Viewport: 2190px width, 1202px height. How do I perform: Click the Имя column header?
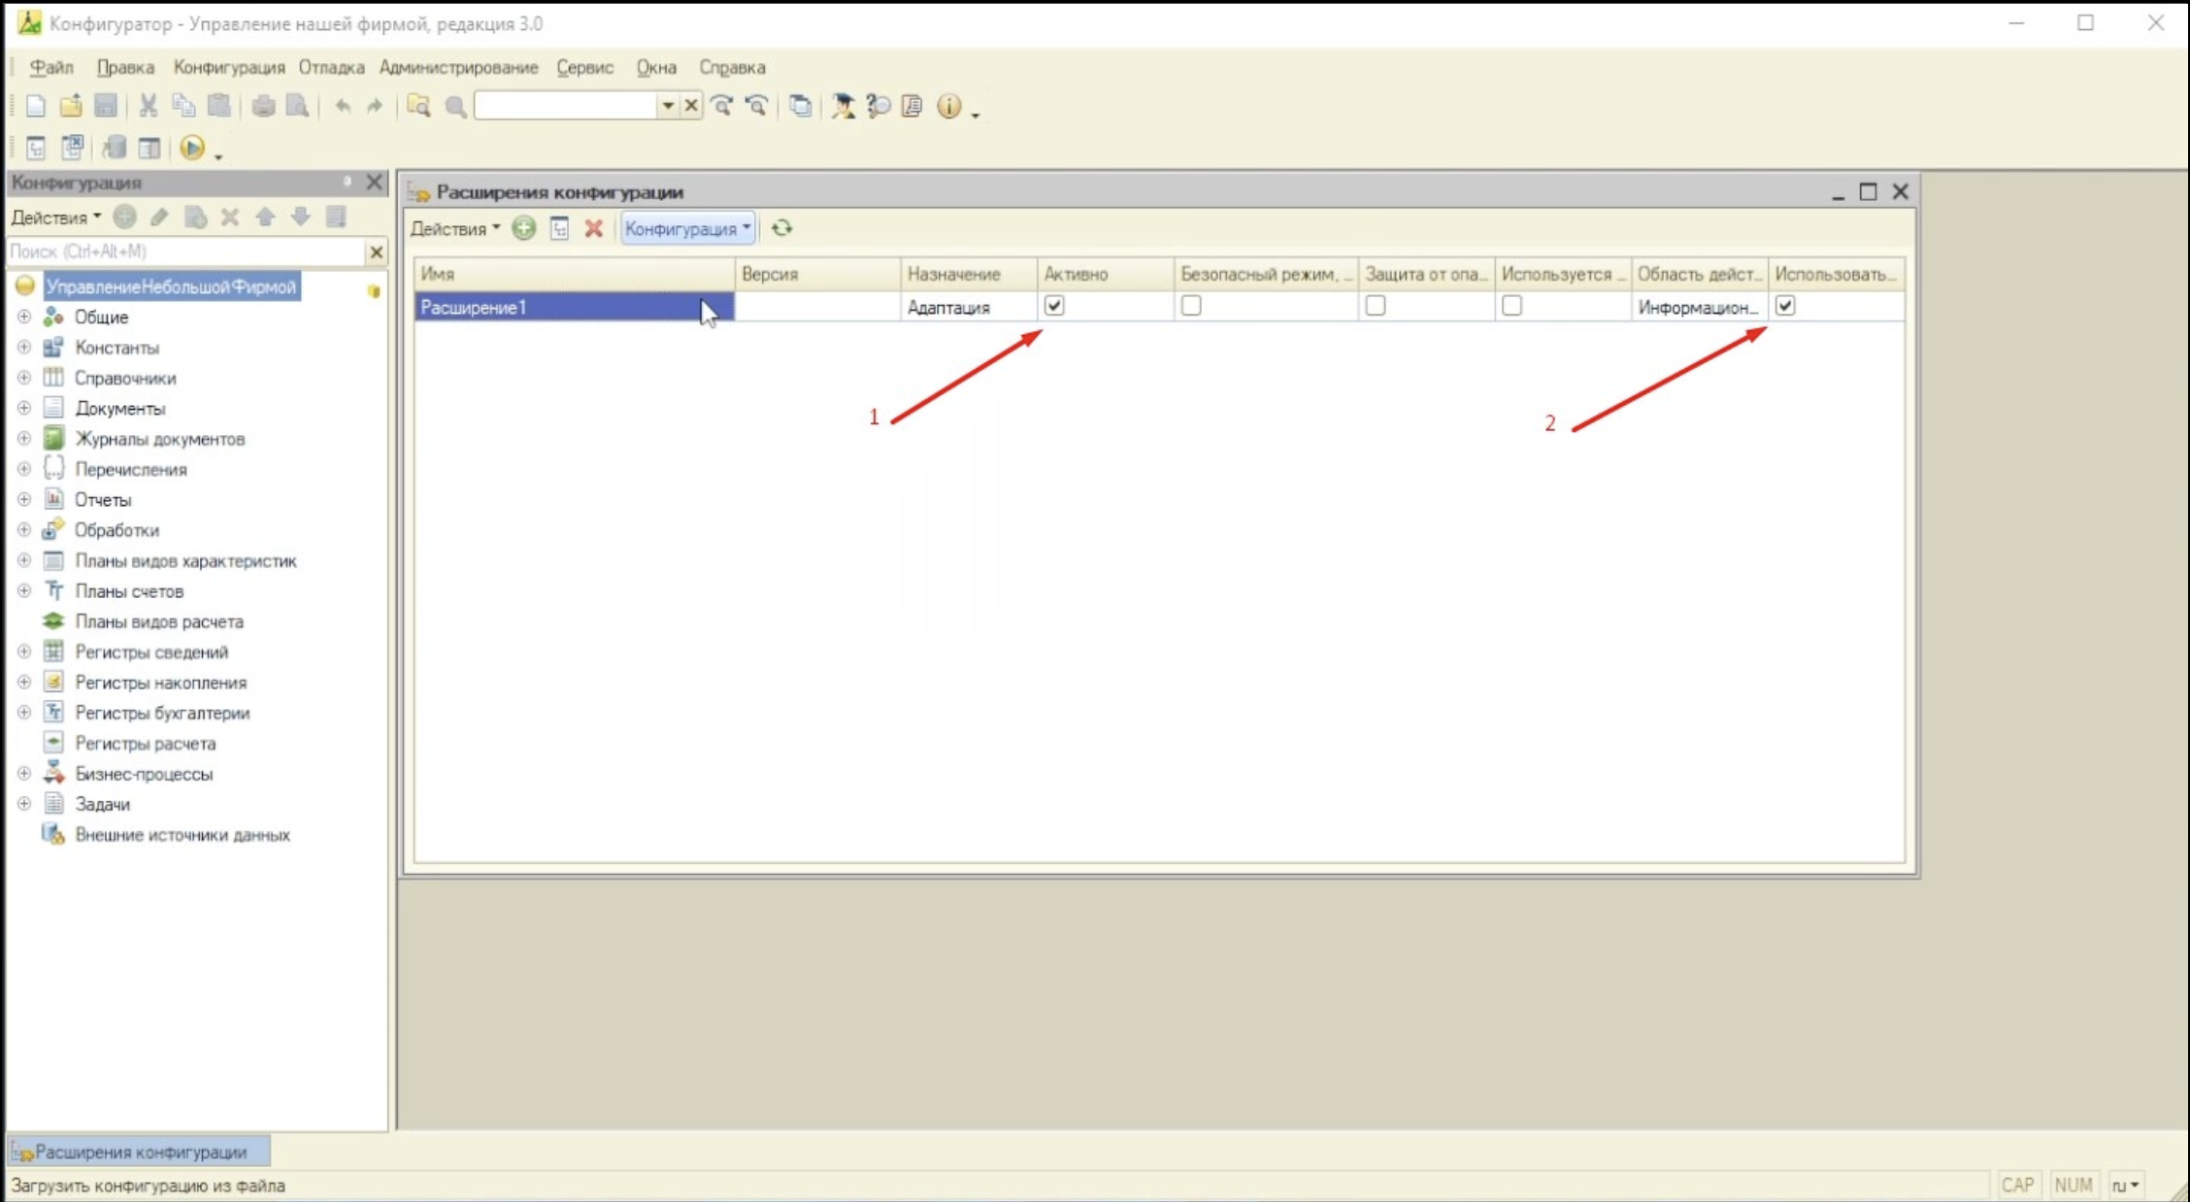tap(574, 274)
